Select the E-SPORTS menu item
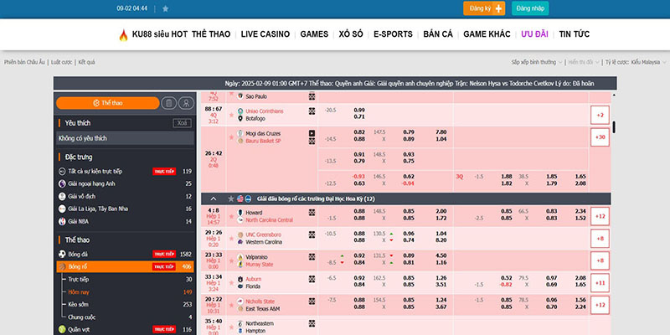This screenshot has height=335, width=670. click(x=393, y=34)
